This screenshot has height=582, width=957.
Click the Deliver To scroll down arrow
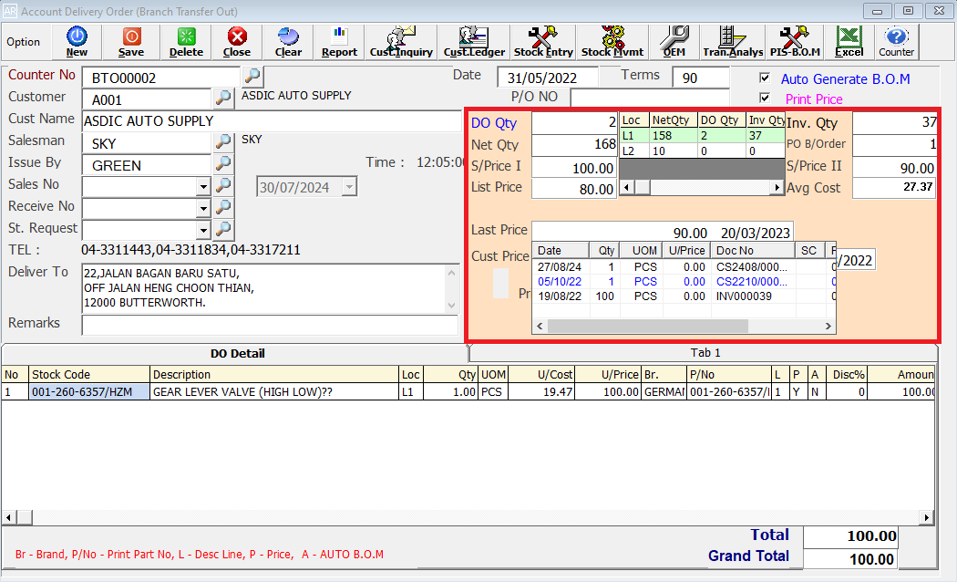[452, 306]
